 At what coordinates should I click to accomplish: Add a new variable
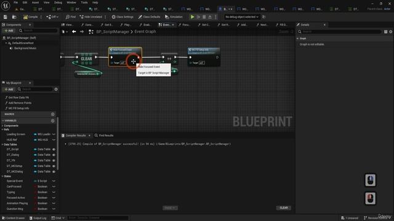[52, 121]
